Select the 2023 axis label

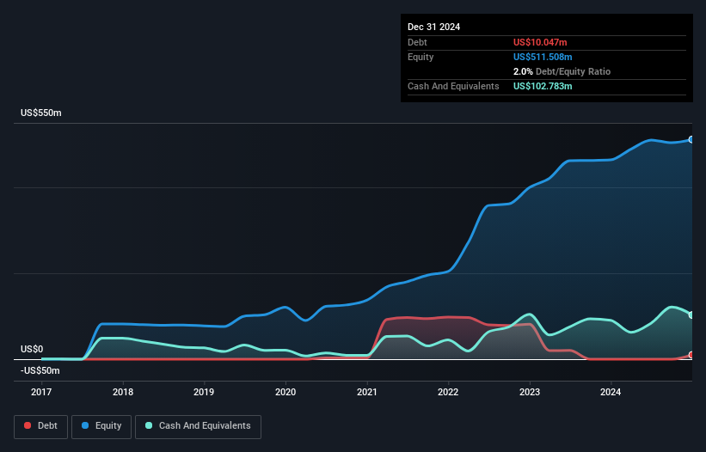(x=530, y=392)
